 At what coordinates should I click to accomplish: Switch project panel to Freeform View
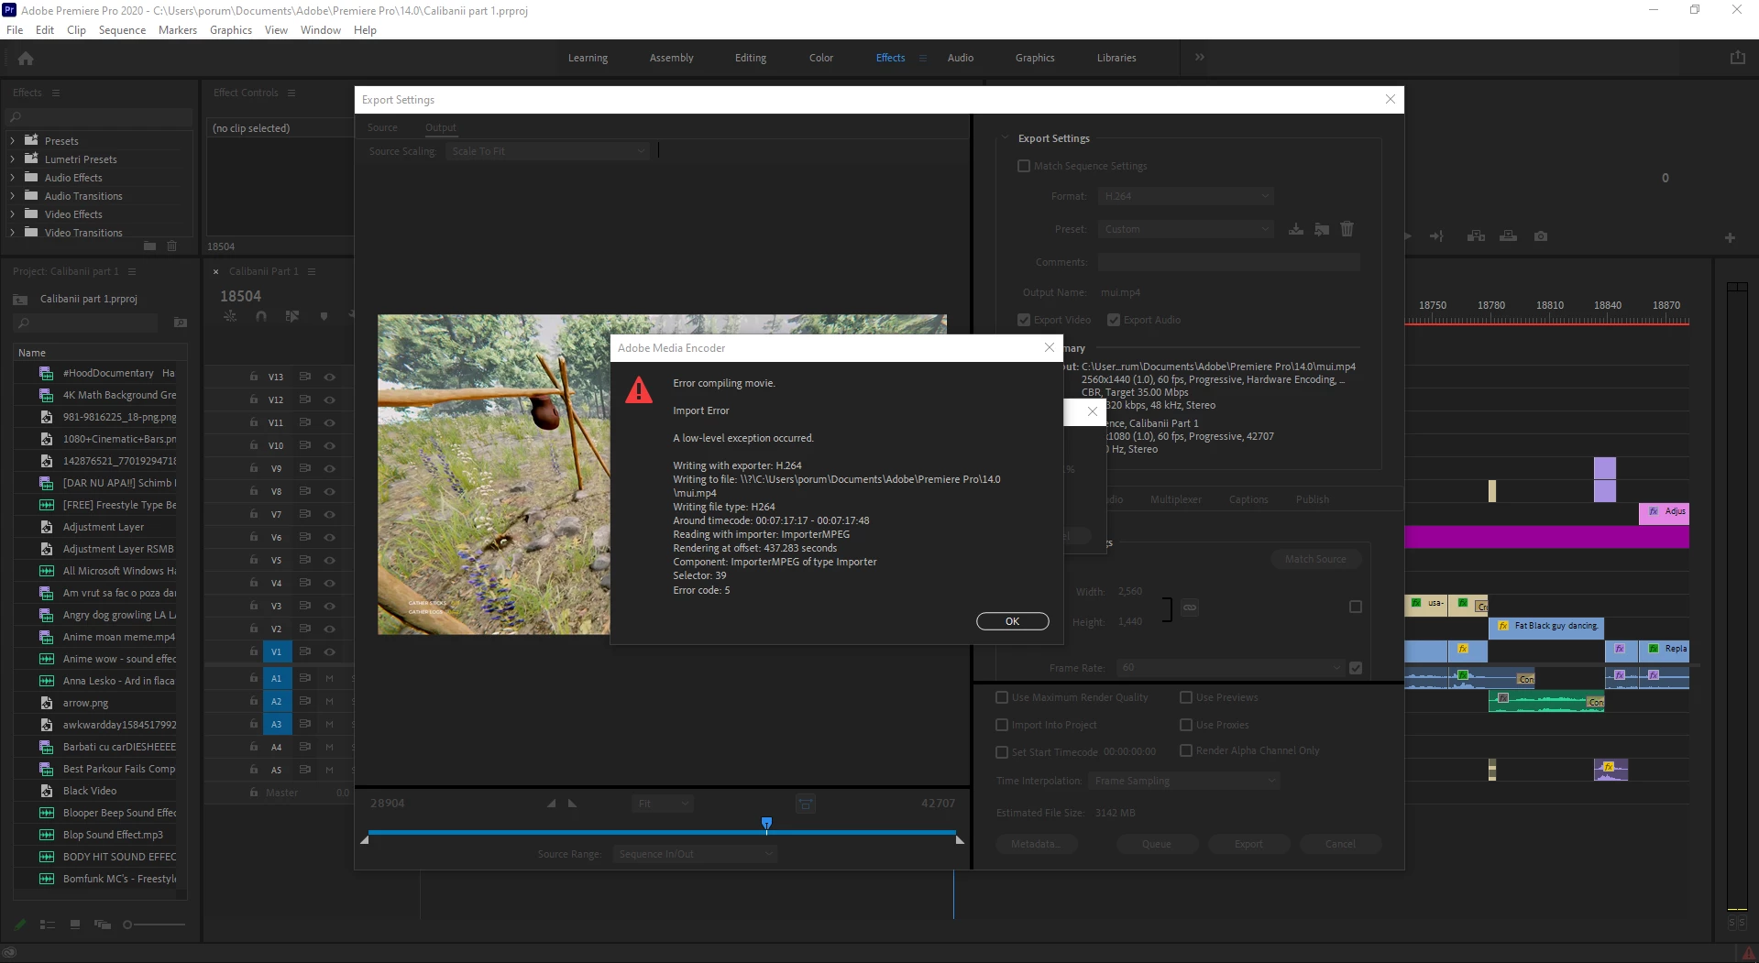point(103,925)
